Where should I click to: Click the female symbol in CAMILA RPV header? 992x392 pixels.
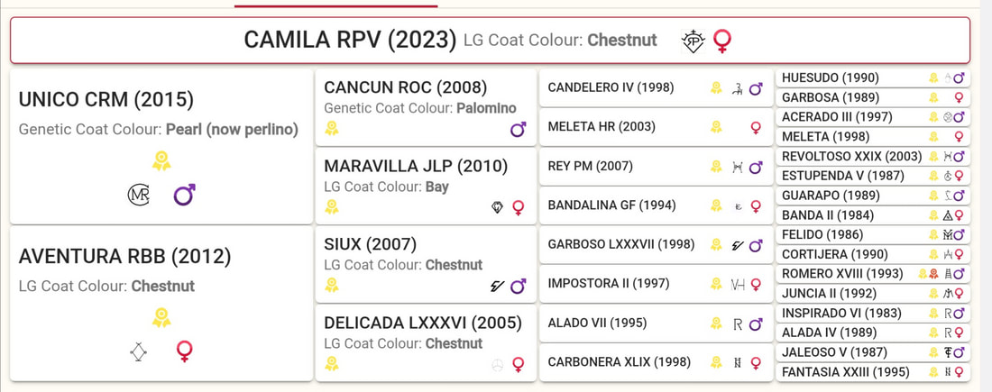coord(722,41)
